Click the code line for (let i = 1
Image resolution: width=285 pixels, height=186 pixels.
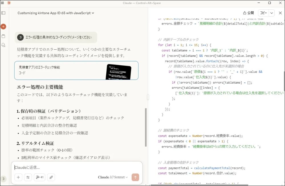click(x=184, y=45)
